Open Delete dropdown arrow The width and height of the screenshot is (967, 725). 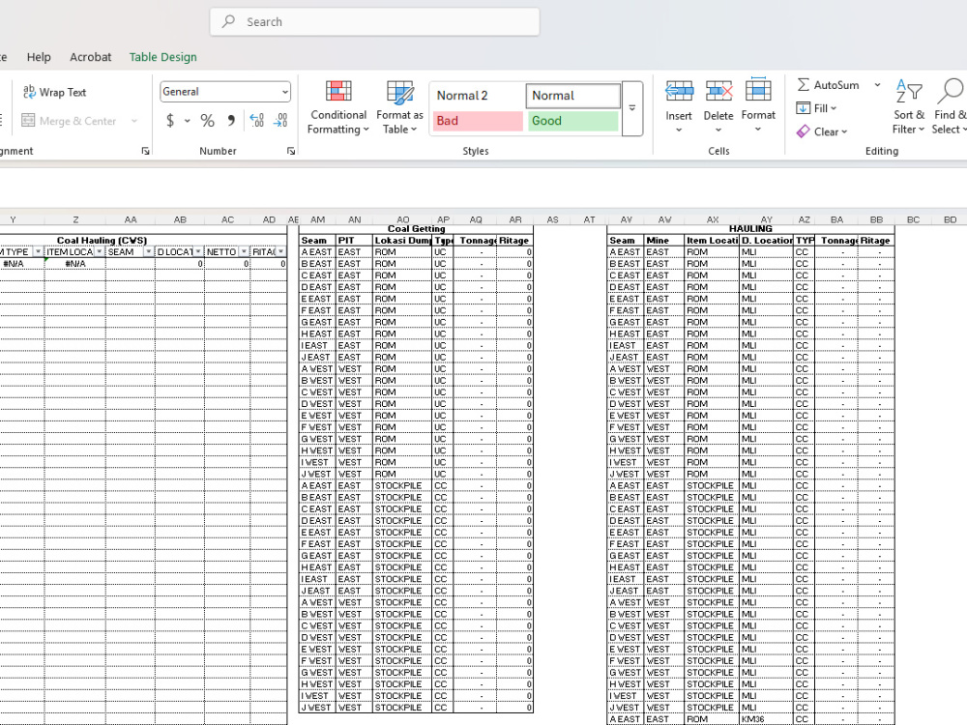tap(718, 130)
